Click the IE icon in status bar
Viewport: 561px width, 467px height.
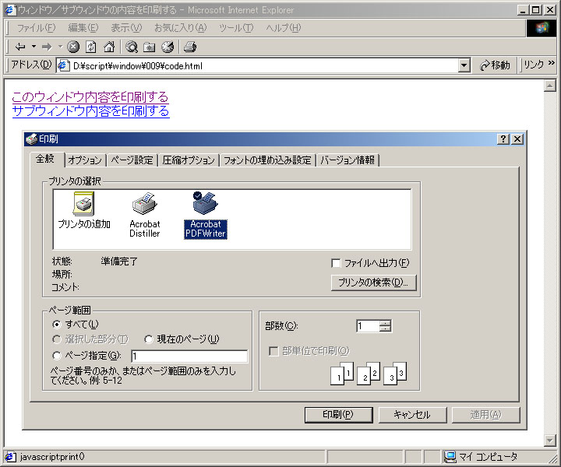pyautogui.click(x=10, y=457)
